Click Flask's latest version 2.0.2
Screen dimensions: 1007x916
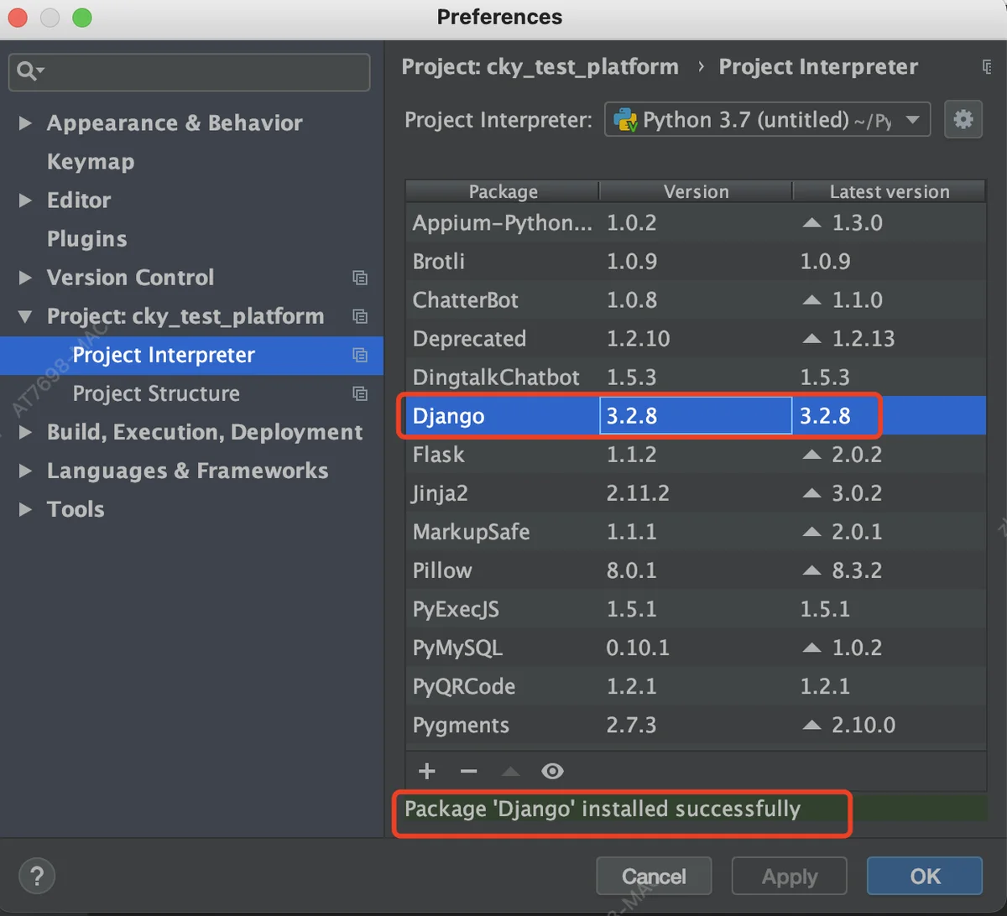pos(857,455)
